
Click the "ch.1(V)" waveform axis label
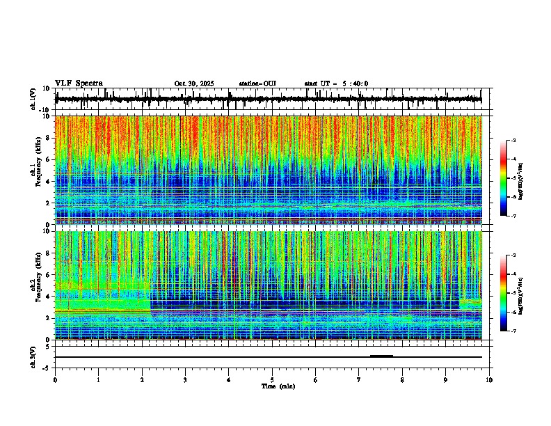tap(33, 99)
